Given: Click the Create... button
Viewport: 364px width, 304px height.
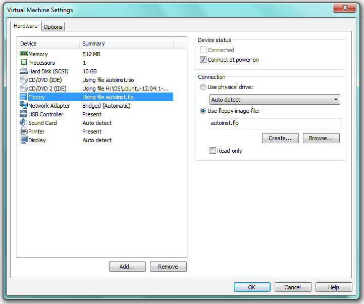Looking at the screenshot, I should point(280,138).
